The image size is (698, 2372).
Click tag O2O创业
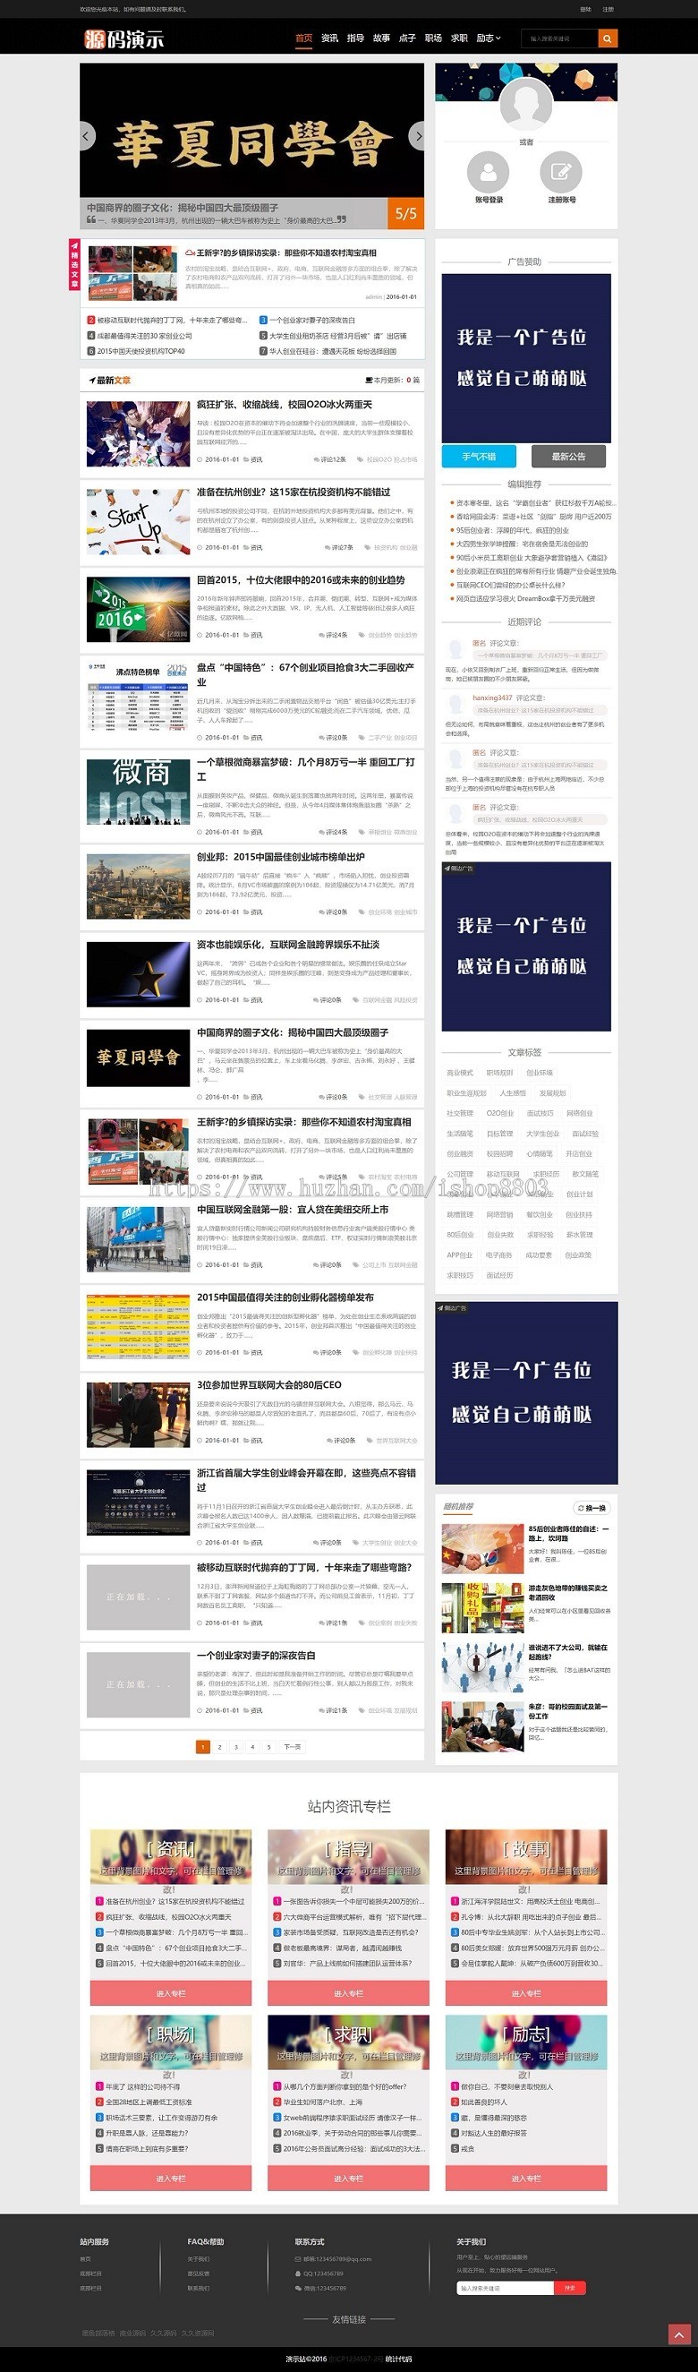click(500, 1113)
